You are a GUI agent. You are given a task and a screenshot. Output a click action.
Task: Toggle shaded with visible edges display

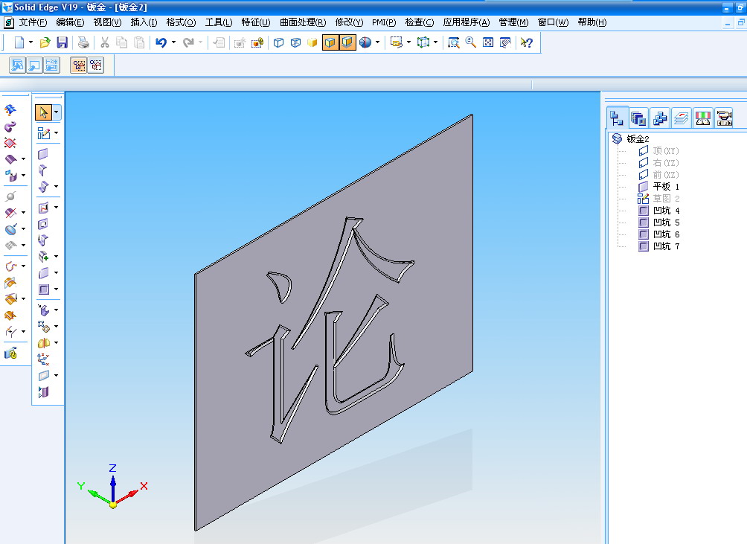[330, 42]
